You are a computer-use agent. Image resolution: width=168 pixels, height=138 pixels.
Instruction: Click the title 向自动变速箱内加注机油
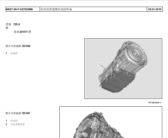point(56,9)
